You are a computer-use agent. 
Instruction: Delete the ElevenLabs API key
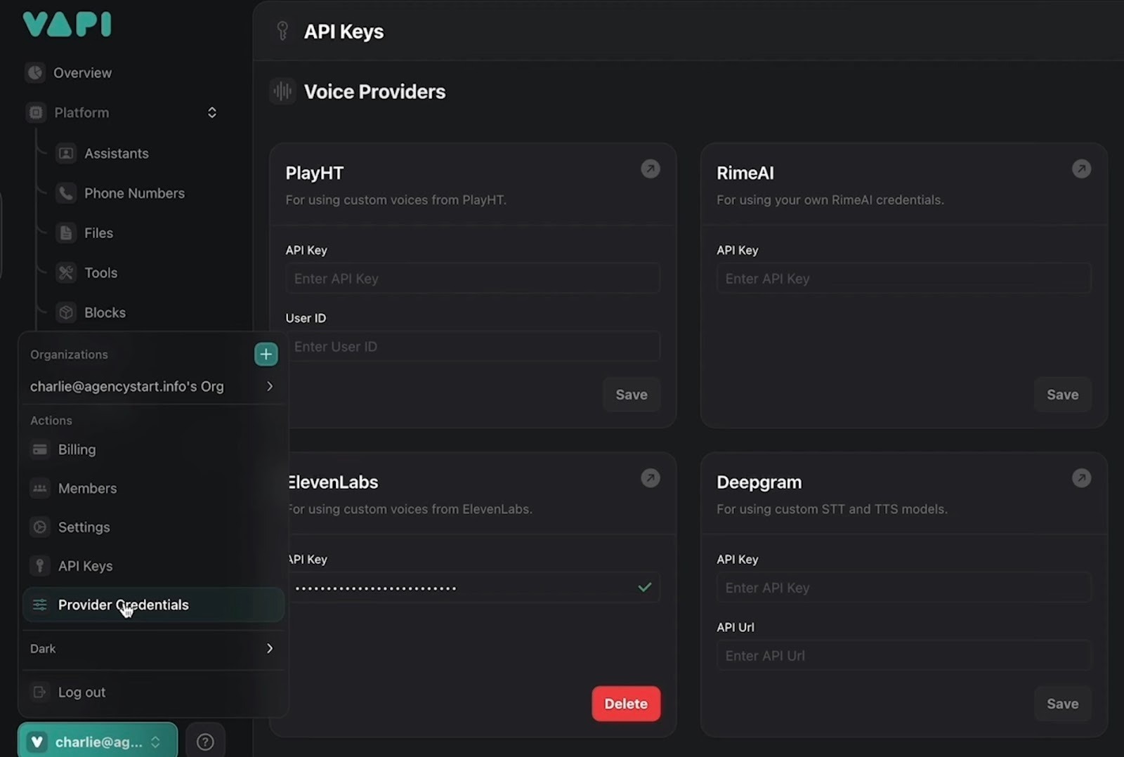626,704
